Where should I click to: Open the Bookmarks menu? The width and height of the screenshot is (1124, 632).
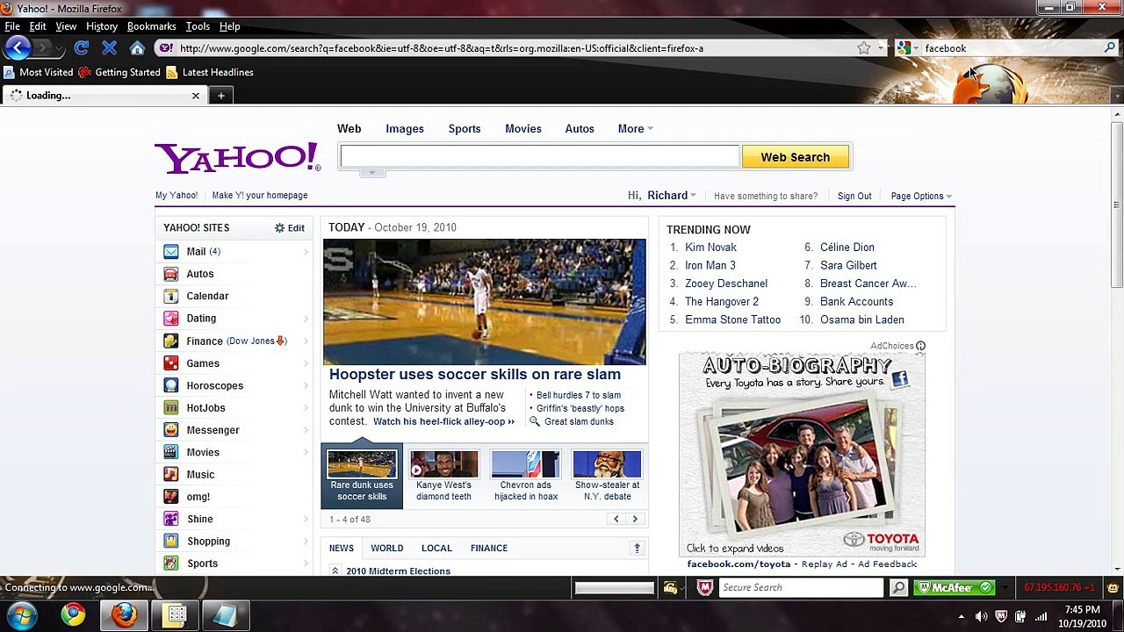[151, 26]
